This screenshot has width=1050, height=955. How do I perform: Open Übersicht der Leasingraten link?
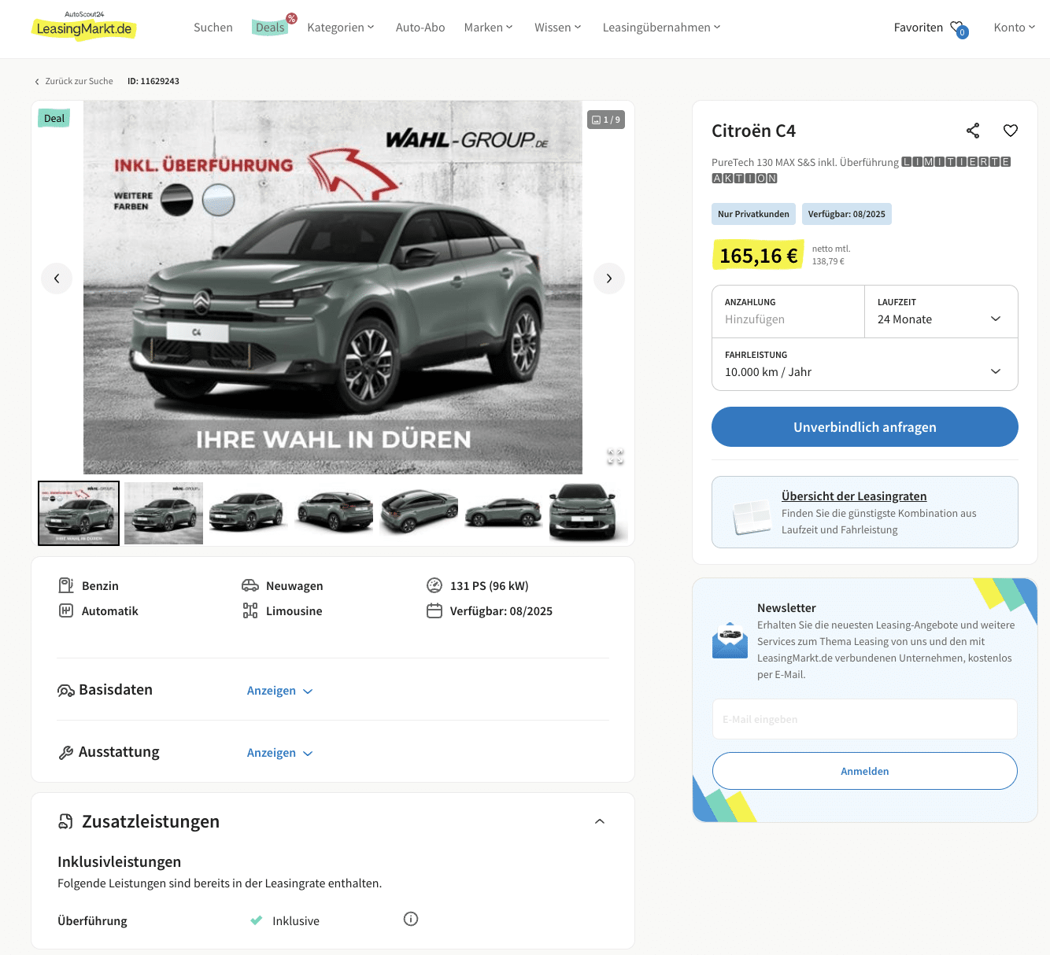click(854, 496)
